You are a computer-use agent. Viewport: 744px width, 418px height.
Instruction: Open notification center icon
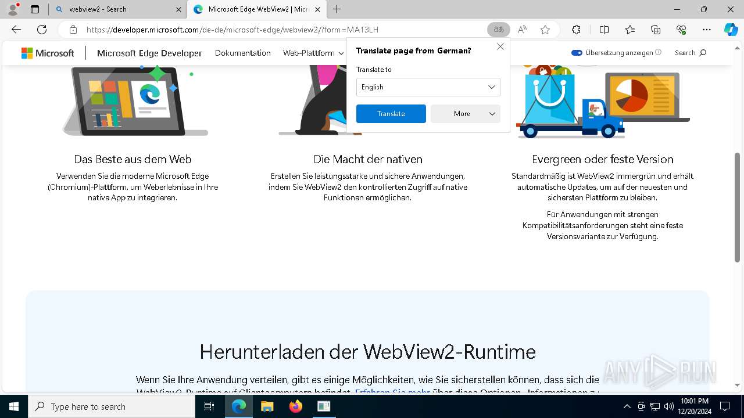click(725, 406)
